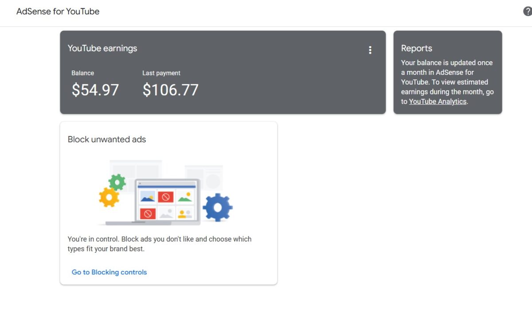Click the blue mountain image thumbnail
Viewport: 532px width, 321px height.
click(x=148, y=197)
